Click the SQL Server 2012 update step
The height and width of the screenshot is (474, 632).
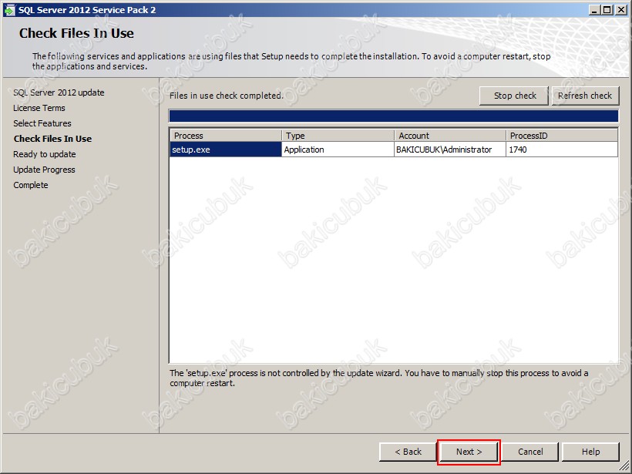(x=59, y=92)
